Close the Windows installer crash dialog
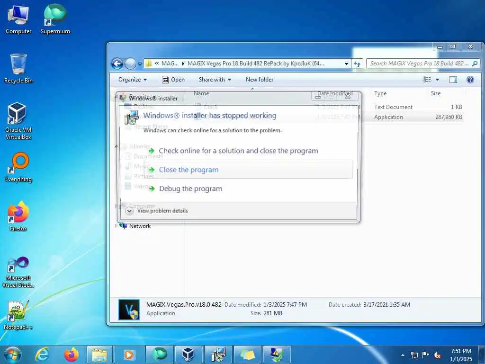This screenshot has width=485, height=364. pos(348,96)
